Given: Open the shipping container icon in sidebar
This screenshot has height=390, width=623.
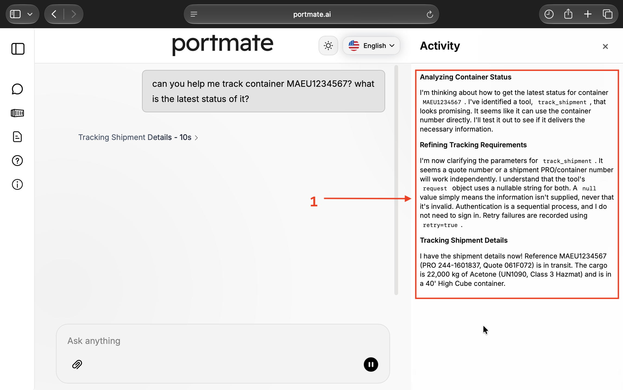Looking at the screenshot, I should pos(17,113).
